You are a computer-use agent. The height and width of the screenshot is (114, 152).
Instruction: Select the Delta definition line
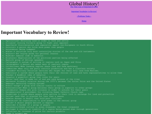click(43, 79)
